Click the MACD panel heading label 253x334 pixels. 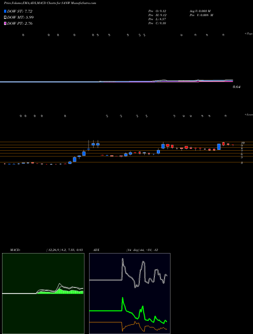[15, 250]
